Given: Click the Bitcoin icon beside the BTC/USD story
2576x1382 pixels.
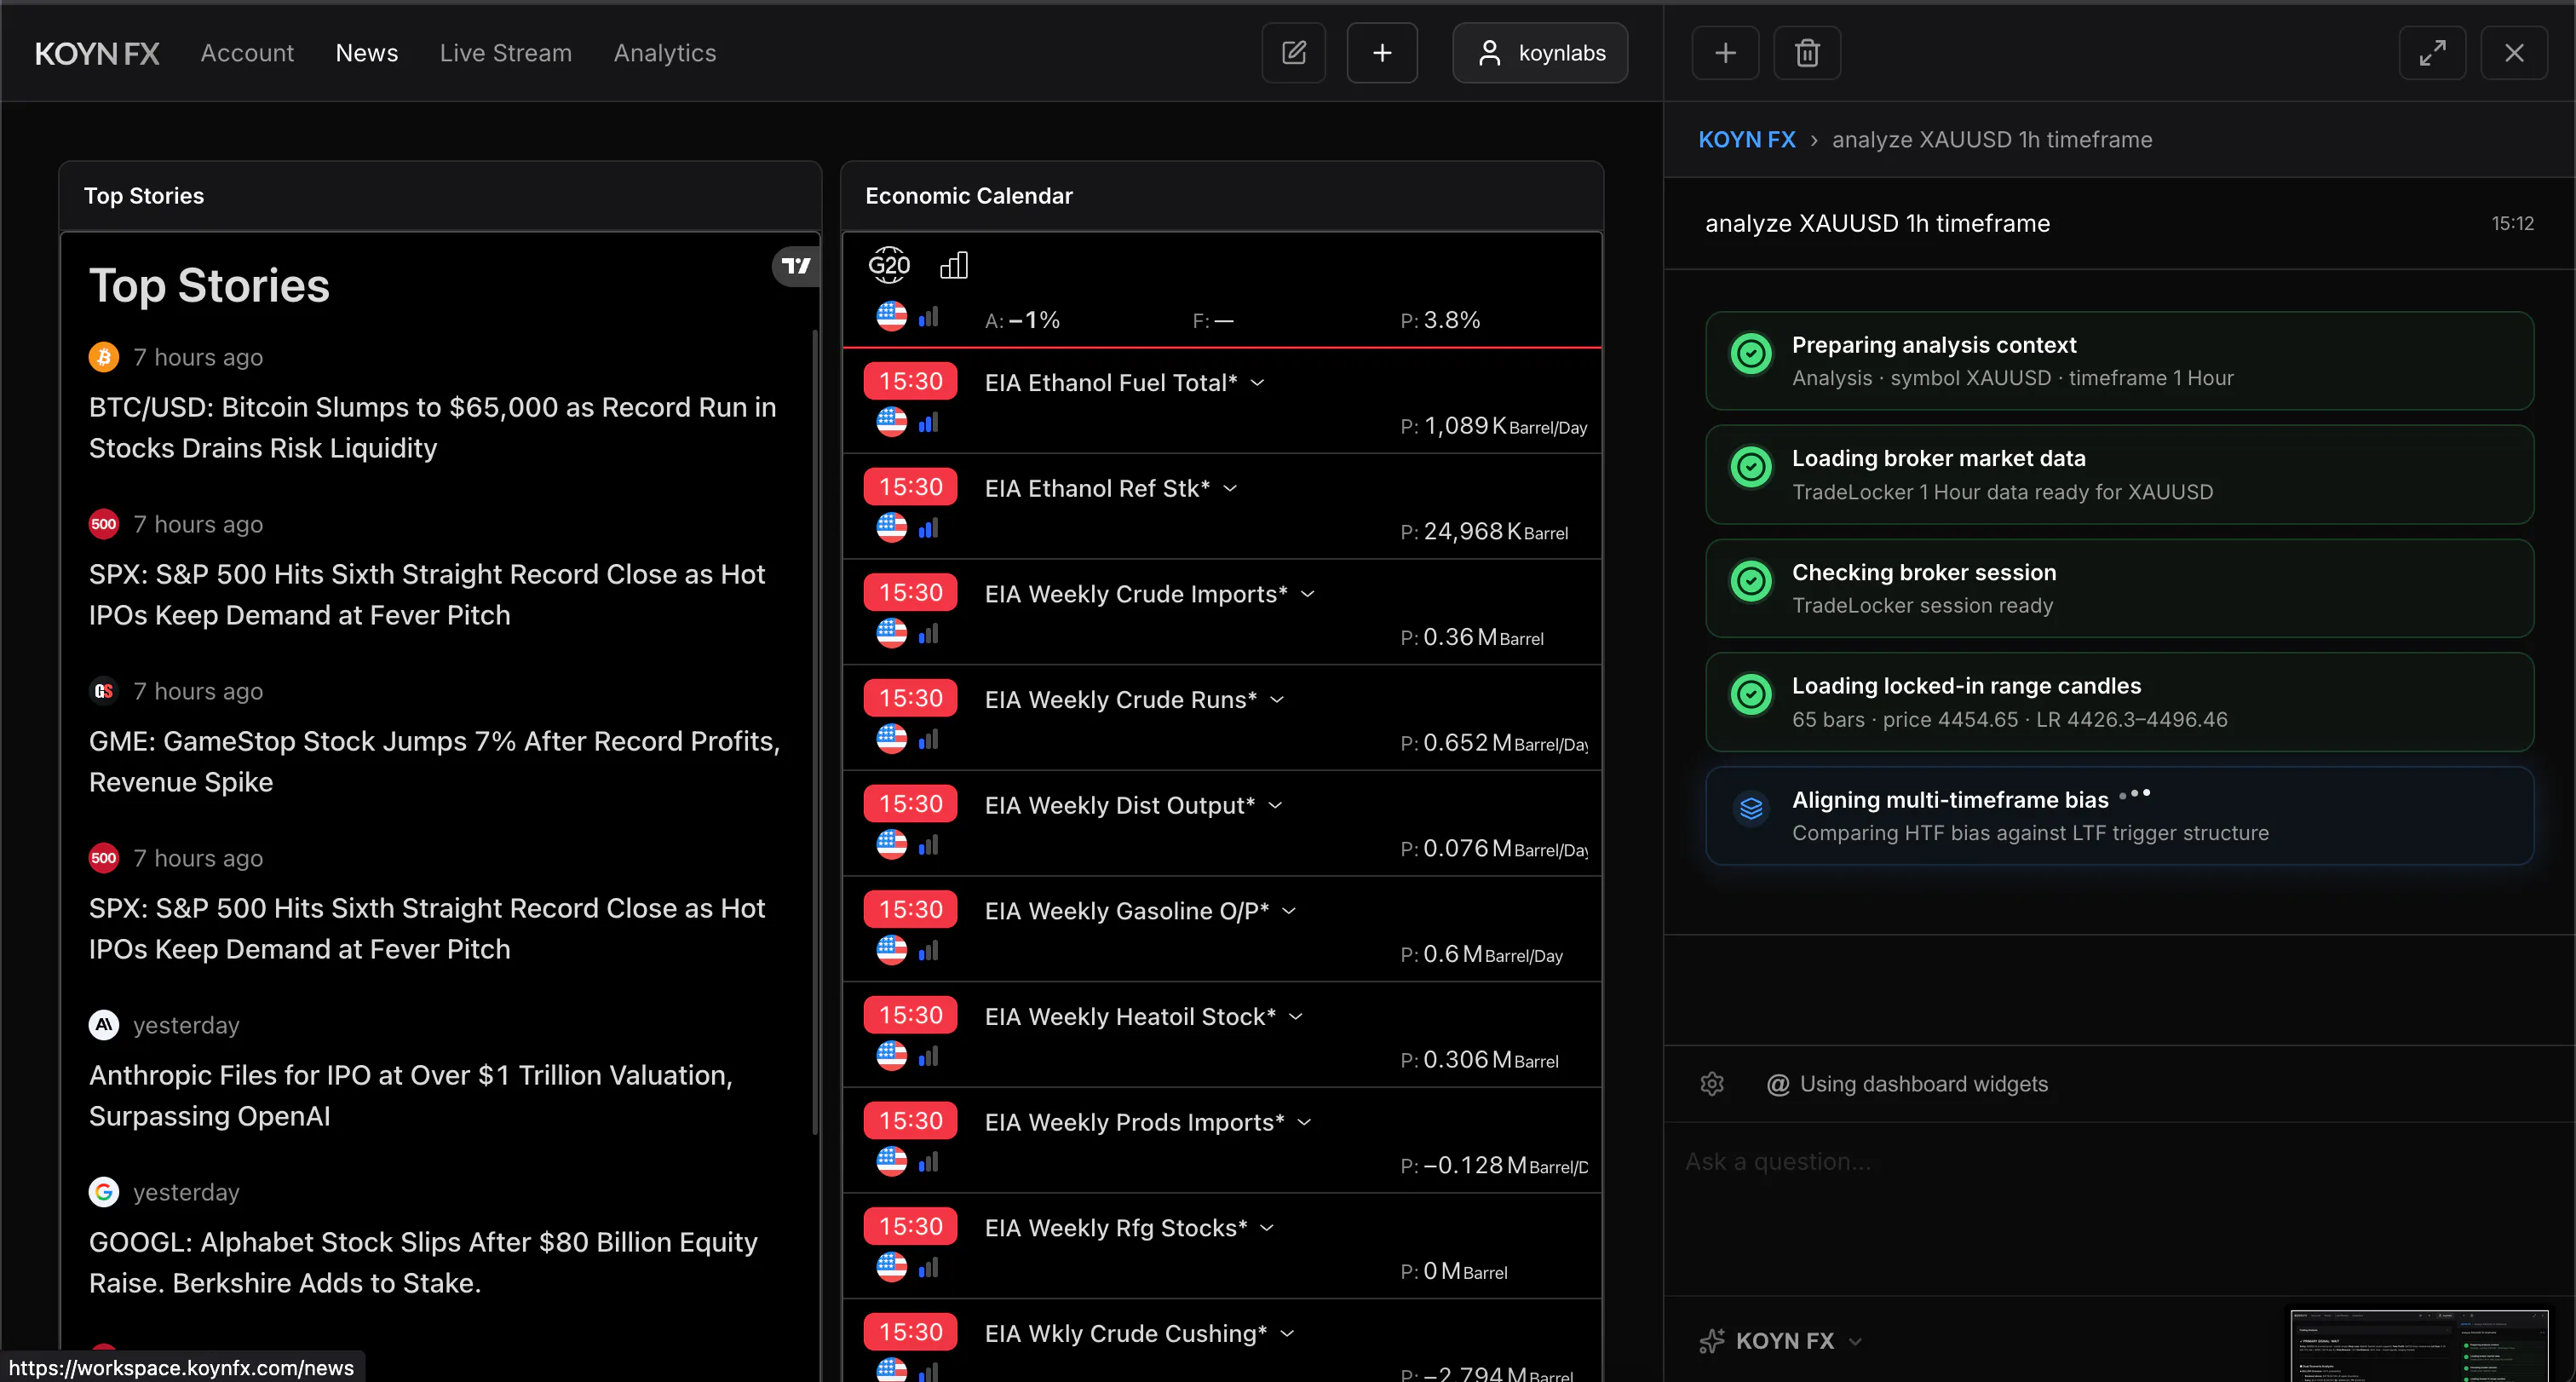Looking at the screenshot, I should point(104,357).
